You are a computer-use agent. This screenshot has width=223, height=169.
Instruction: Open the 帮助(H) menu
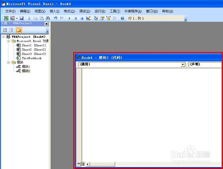(x=168, y=11)
